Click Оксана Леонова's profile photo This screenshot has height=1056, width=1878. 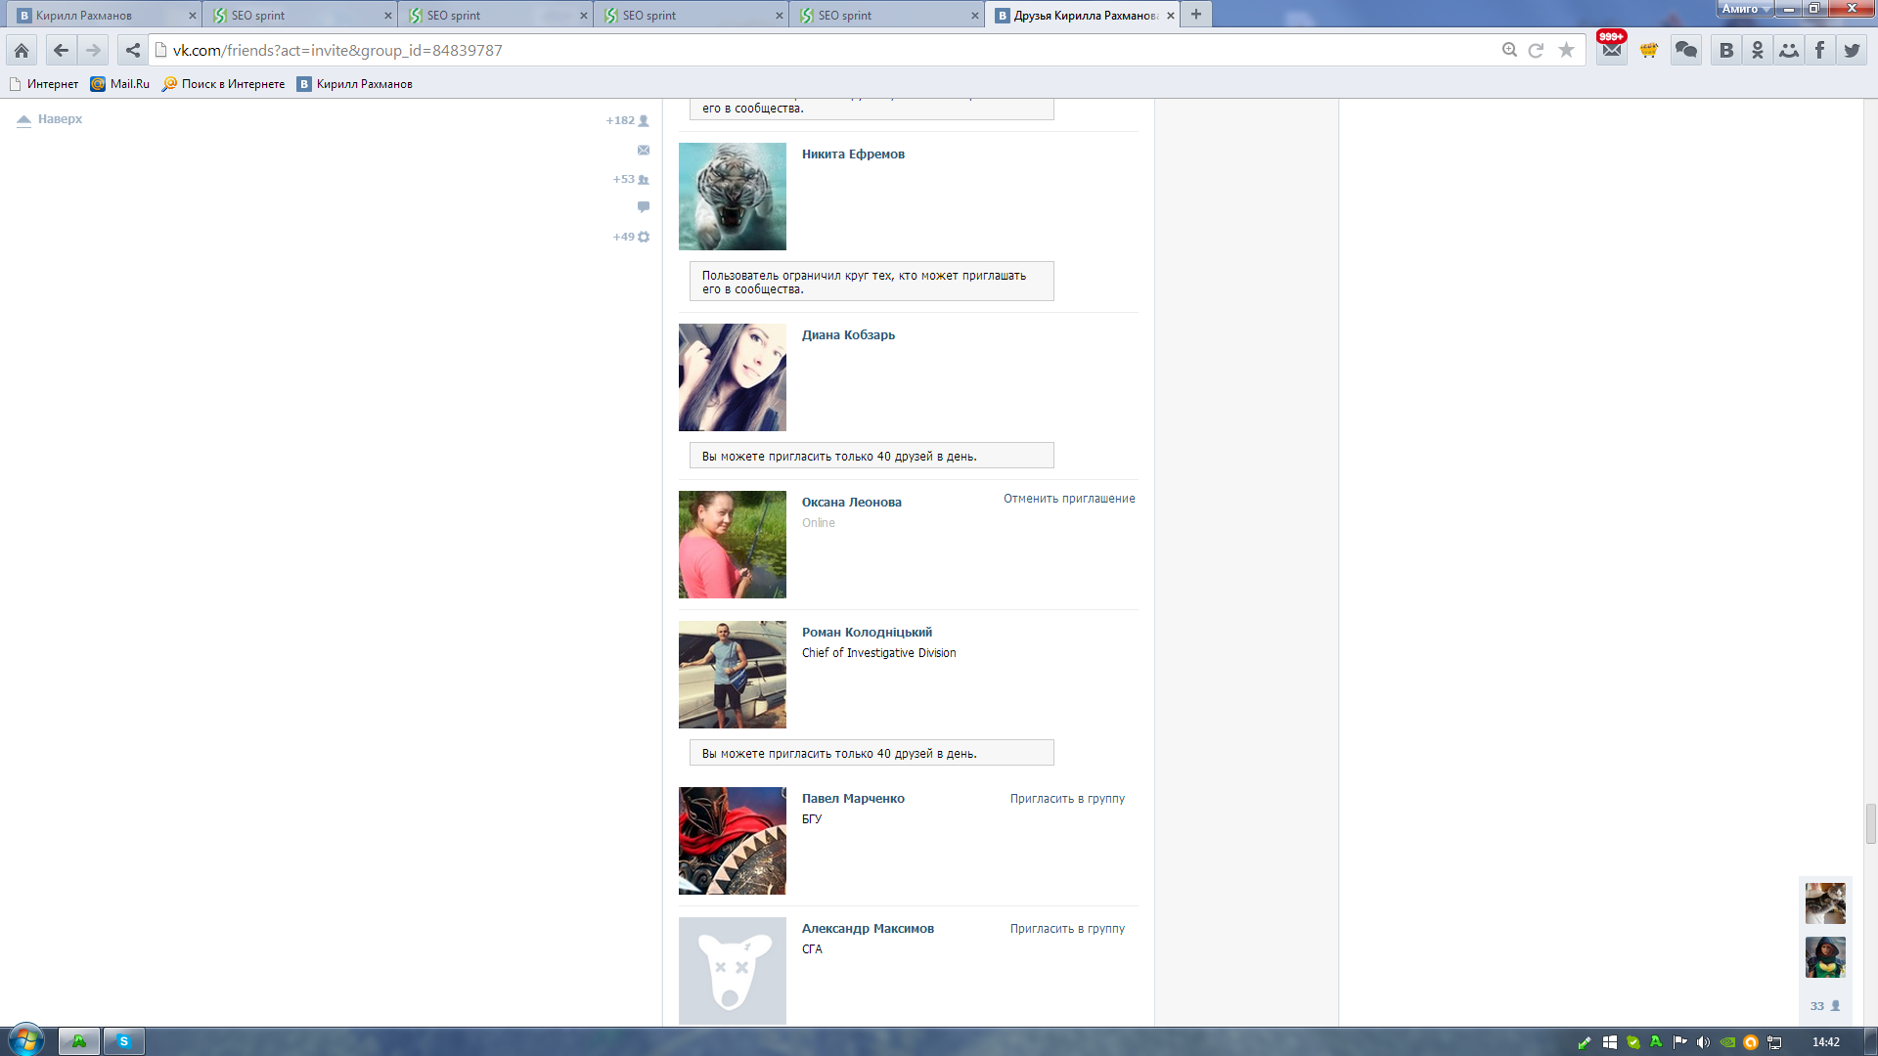tap(733, 545)
